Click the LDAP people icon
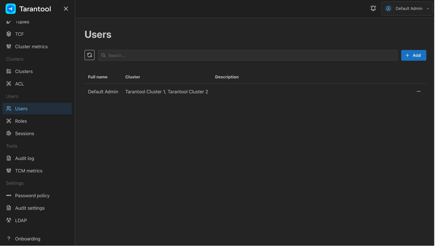This screenshot has width=435, height=247. coord(9,221)
